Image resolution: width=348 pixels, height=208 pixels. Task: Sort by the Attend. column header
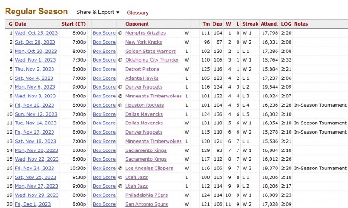[x=269, y=24]
